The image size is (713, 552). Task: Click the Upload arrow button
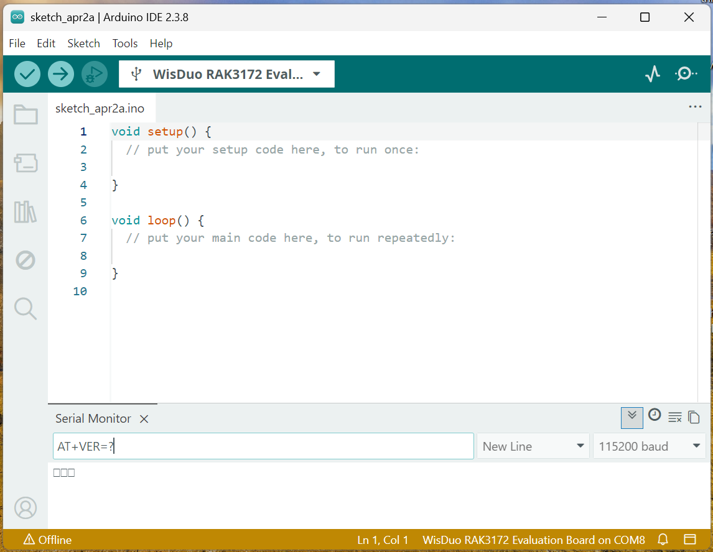point(60,75)
